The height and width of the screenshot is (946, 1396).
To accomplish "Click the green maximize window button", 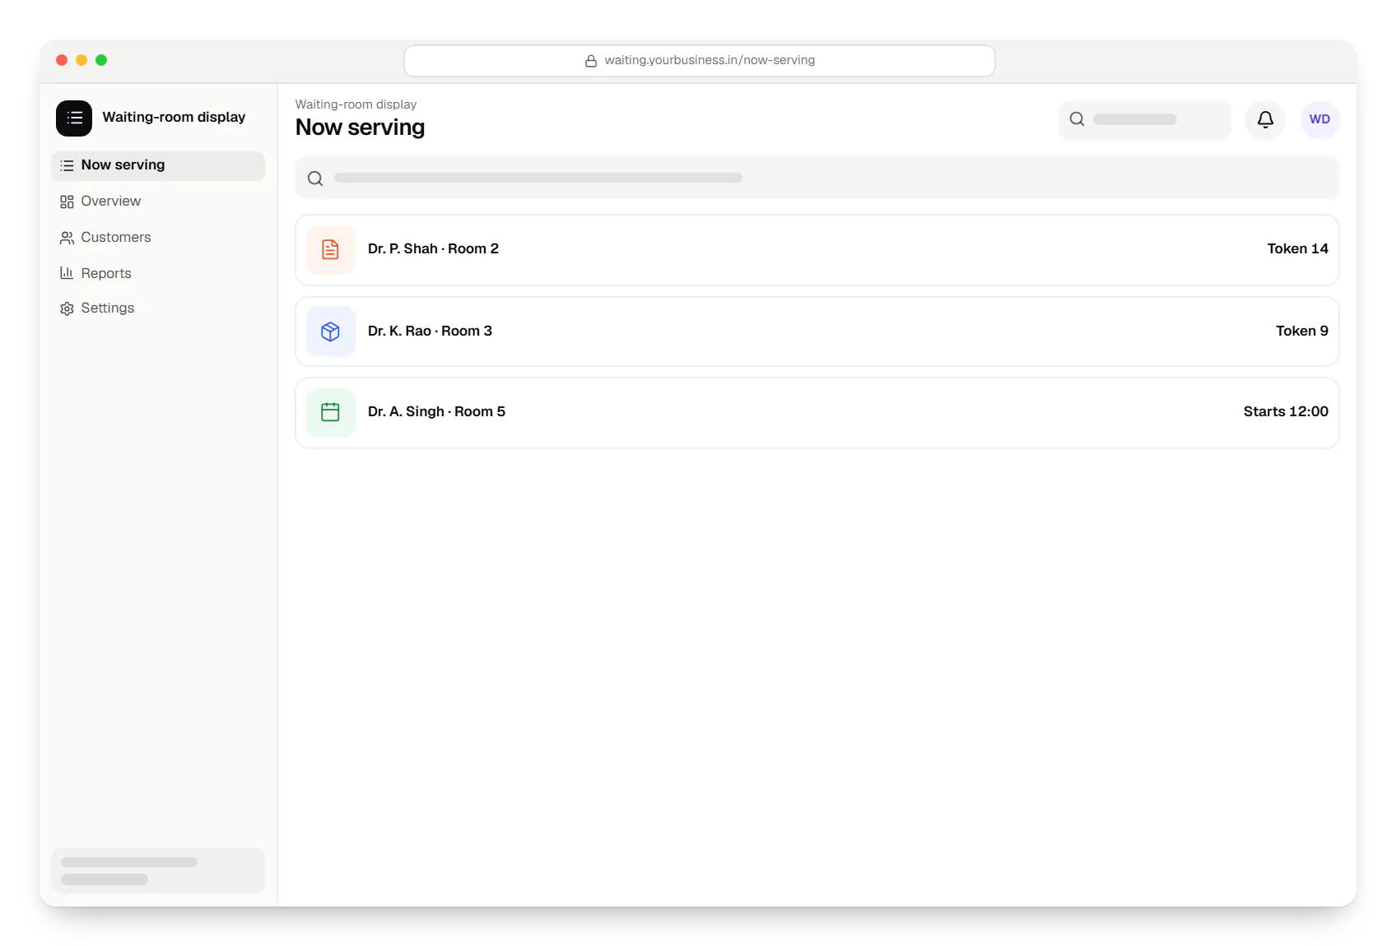I will (101, 60).
